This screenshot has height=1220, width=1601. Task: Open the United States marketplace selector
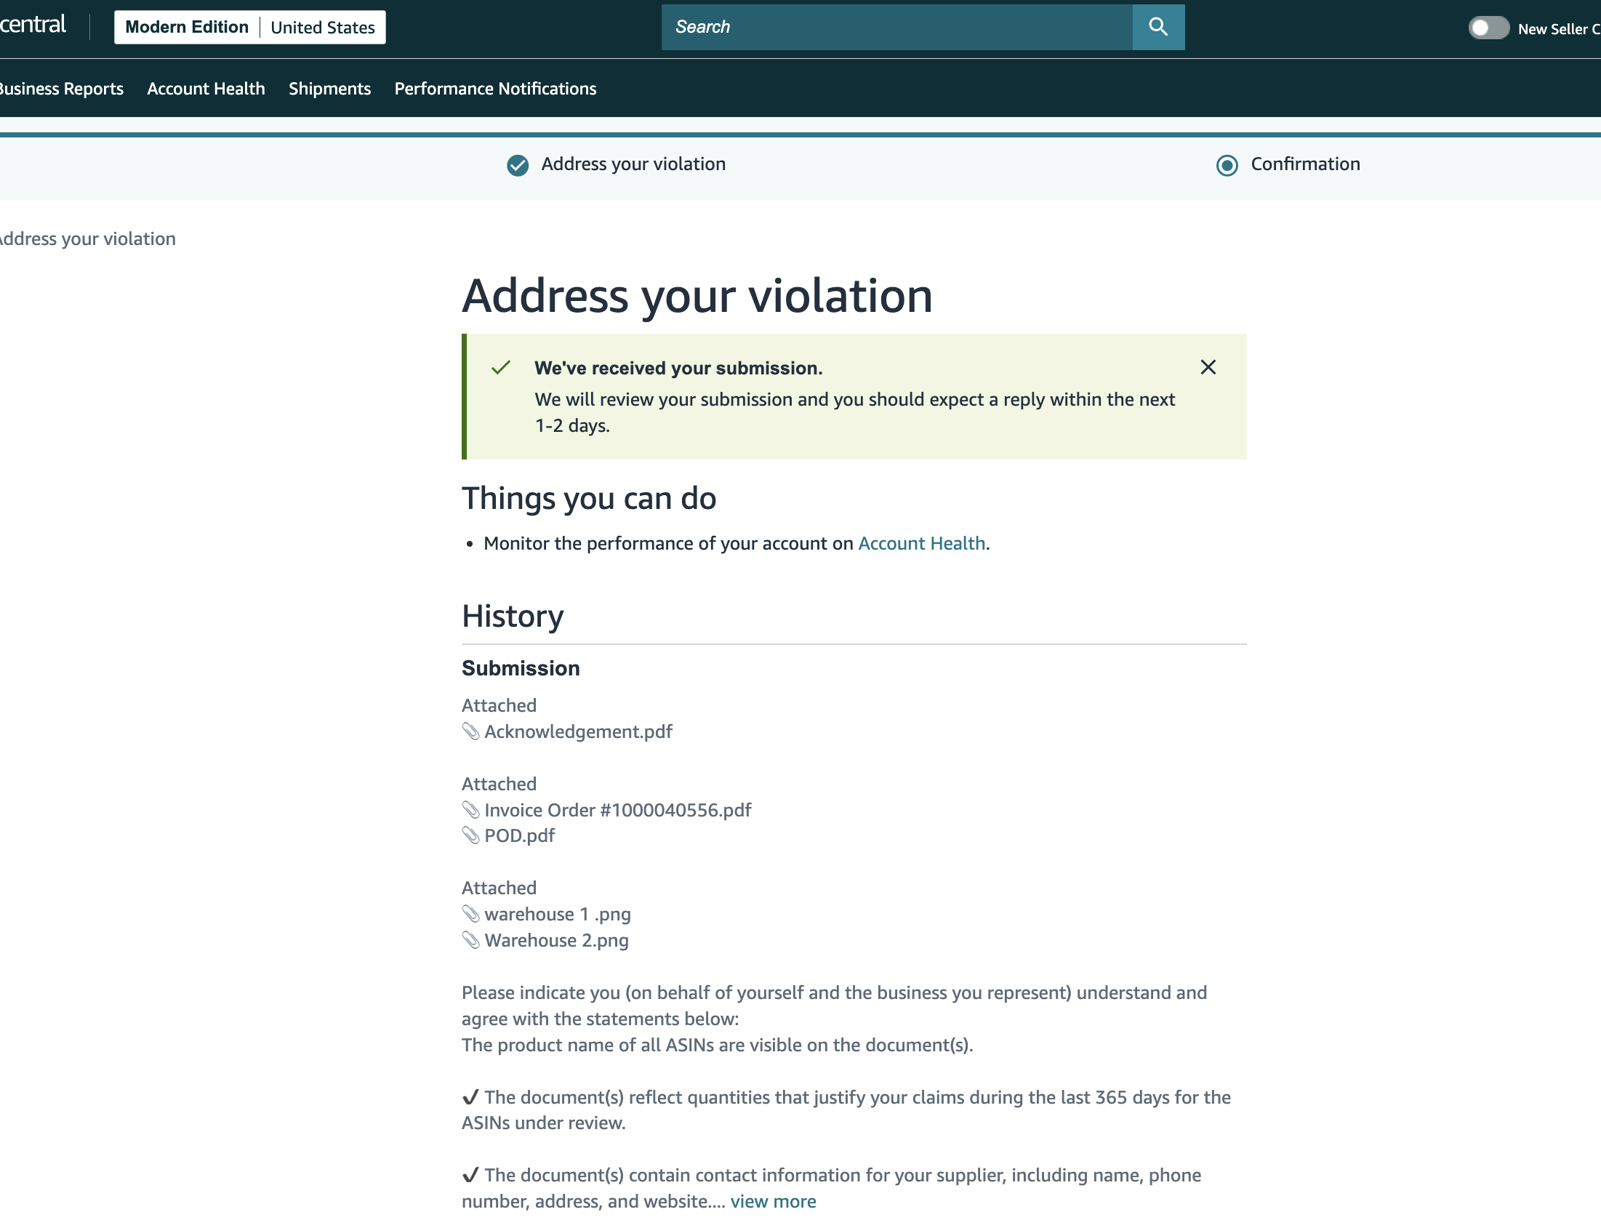pos(323,27)
